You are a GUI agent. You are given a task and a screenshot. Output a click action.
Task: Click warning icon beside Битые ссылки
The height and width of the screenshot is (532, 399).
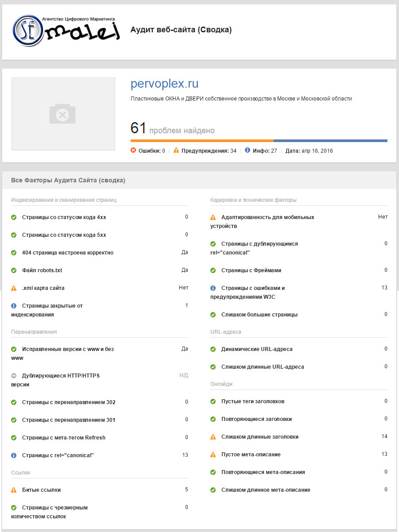14,490
